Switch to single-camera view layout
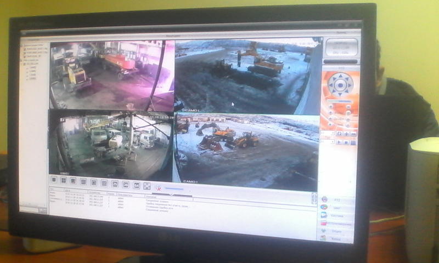Viewport: 439px width, 263px height. point(54,179)
